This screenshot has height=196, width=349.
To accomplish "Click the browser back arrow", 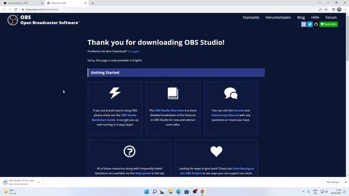I will [4, 9].
